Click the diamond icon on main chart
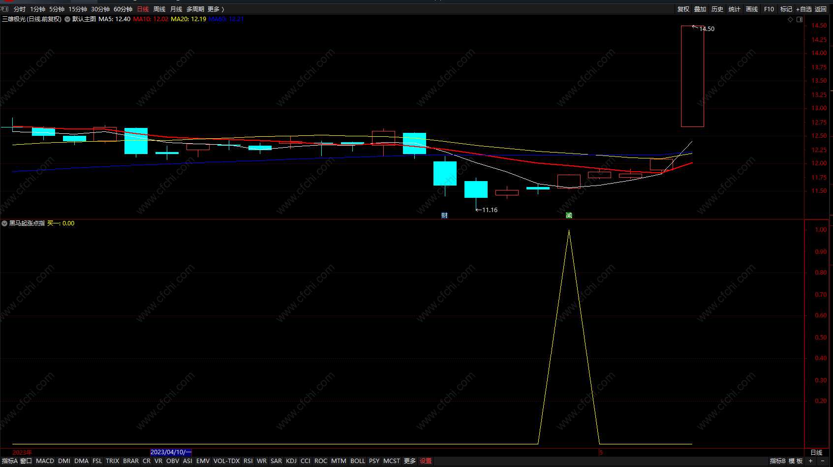Image resolution: width=833 pixels, height=467 pixels. pos(791,19)
